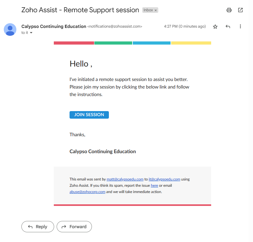Screen dimensions: 253x242
Task: Click the red segment of color bar
Action: click(74, 43)
